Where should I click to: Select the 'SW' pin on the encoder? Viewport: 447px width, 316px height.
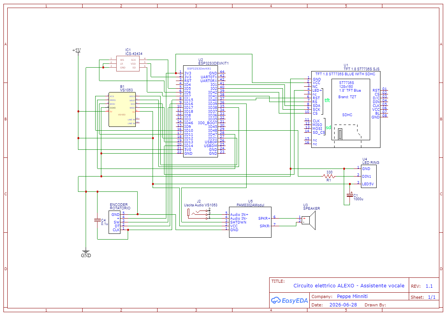point(117,222)
